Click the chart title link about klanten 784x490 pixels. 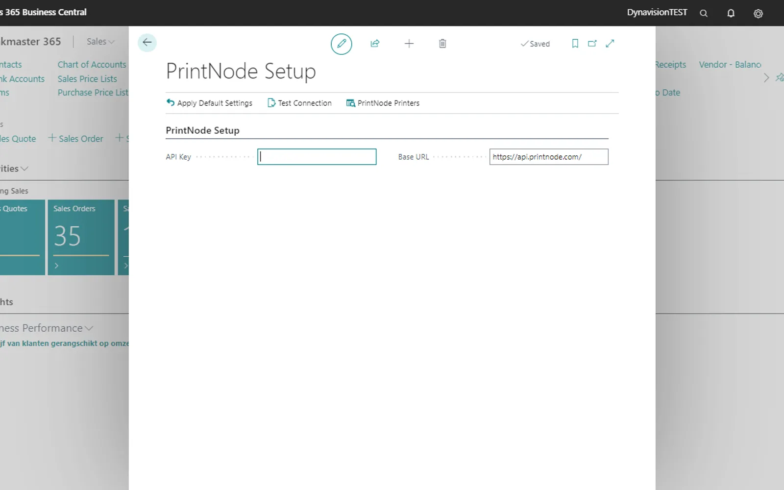(x=64, y=343)
